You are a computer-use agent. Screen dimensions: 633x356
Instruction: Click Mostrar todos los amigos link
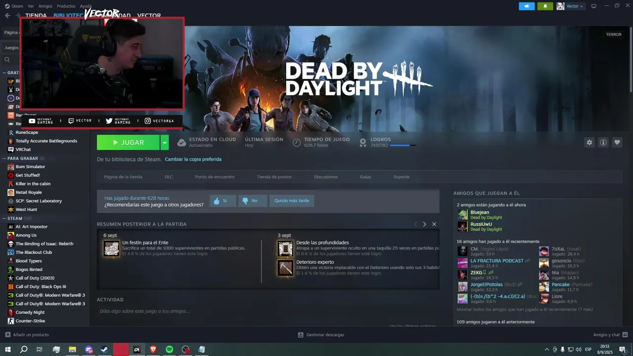click(x=525, y=310)
